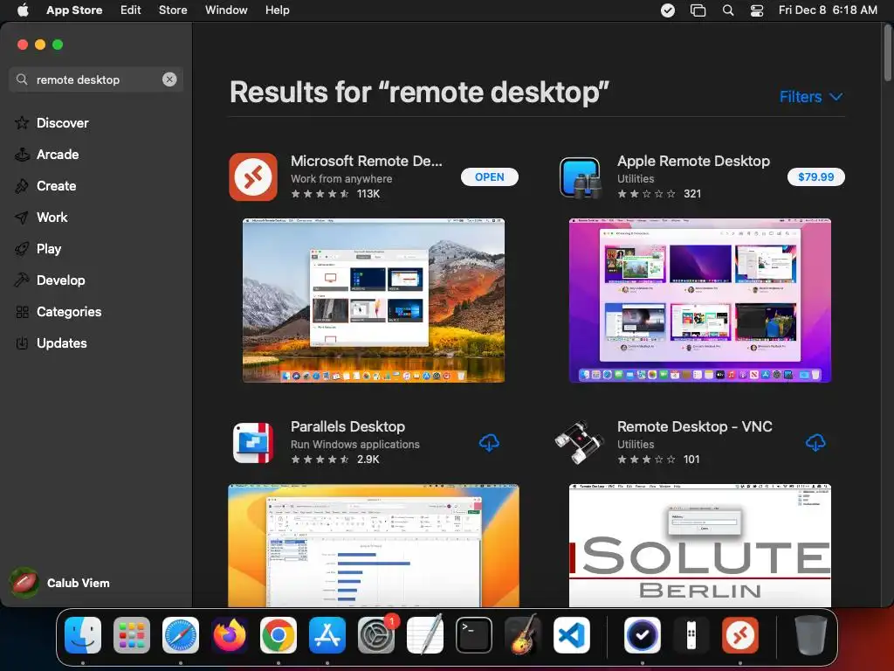Open the Help menu
The height and width of the screenshot is (671, 894).
(x=277, y=10)
